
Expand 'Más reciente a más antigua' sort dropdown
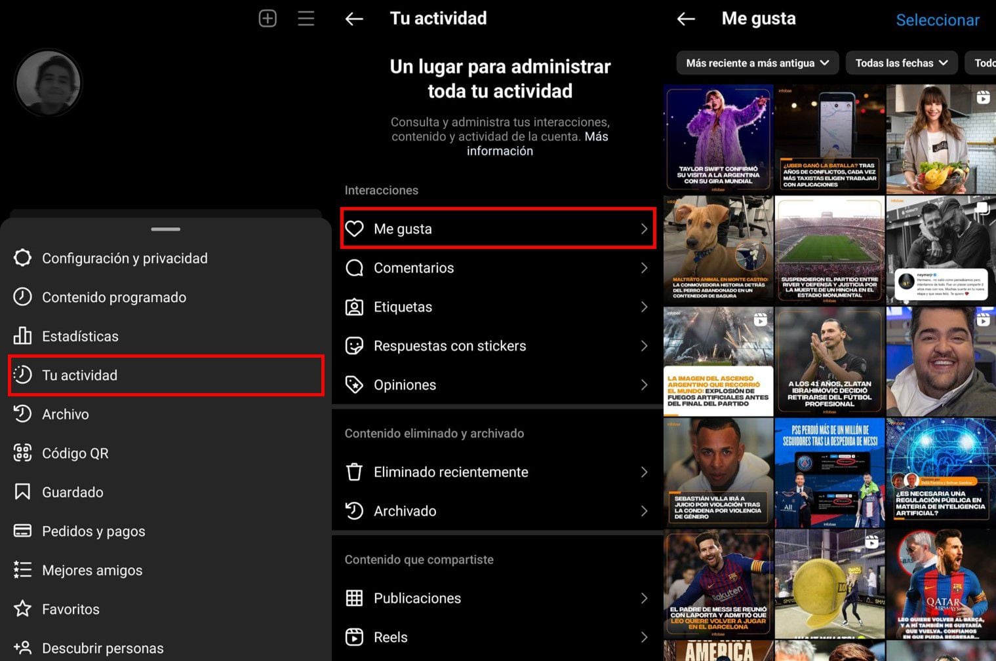(757, 63)
